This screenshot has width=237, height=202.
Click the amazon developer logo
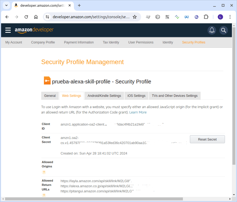pos(34,30)
